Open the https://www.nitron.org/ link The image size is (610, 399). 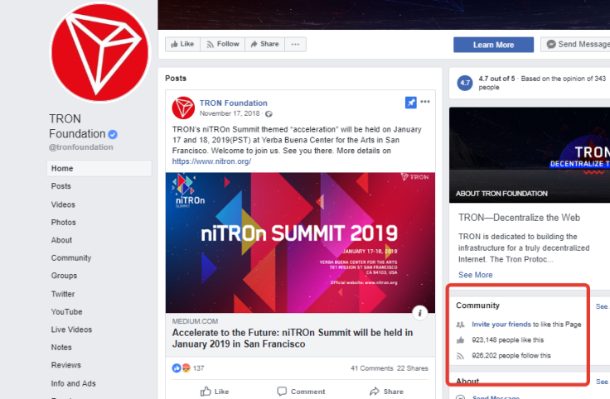211,161
